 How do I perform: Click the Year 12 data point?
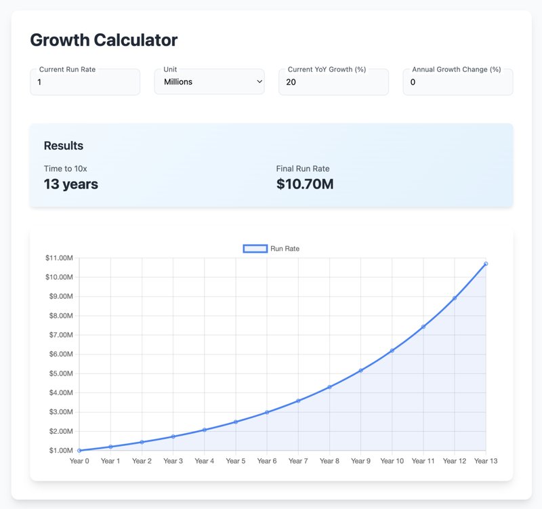(x=455, y=298)
